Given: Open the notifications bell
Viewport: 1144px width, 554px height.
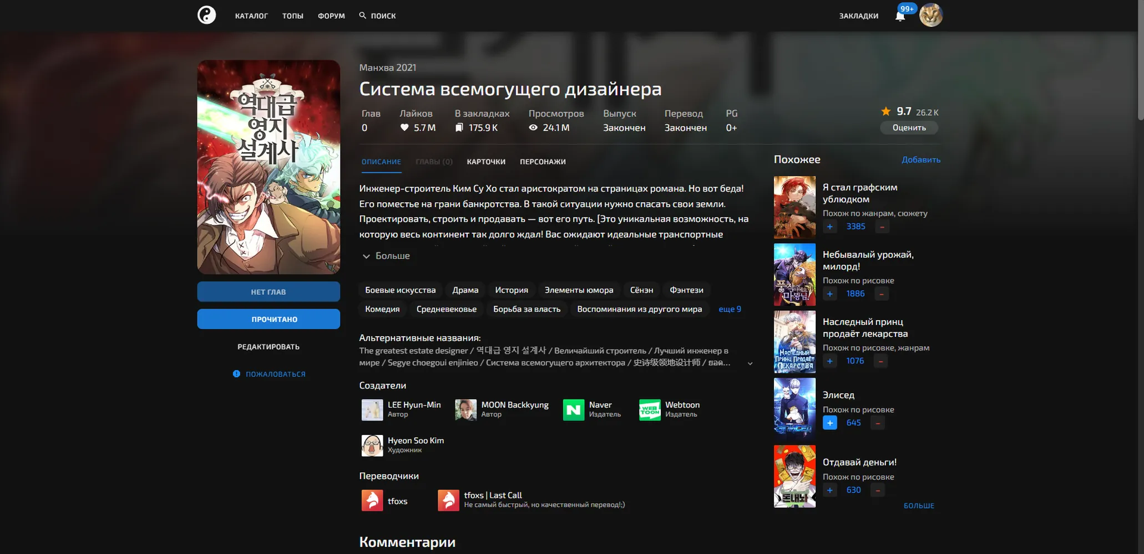Looking at the screenshot, I should point(900,16).
